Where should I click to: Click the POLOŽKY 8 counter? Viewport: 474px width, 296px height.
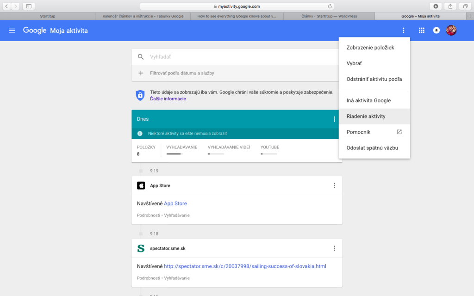click(x=146, y=150)
